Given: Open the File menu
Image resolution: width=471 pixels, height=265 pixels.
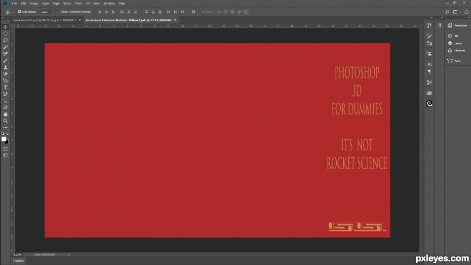Looking at the screenshot, I should (x=14, y=3).
